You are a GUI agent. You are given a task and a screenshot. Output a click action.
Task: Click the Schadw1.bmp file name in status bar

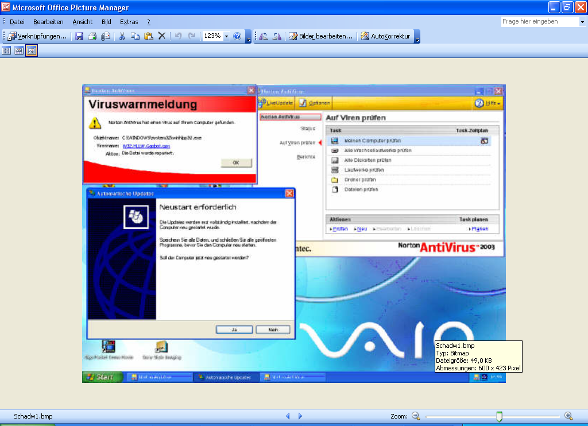33,416
